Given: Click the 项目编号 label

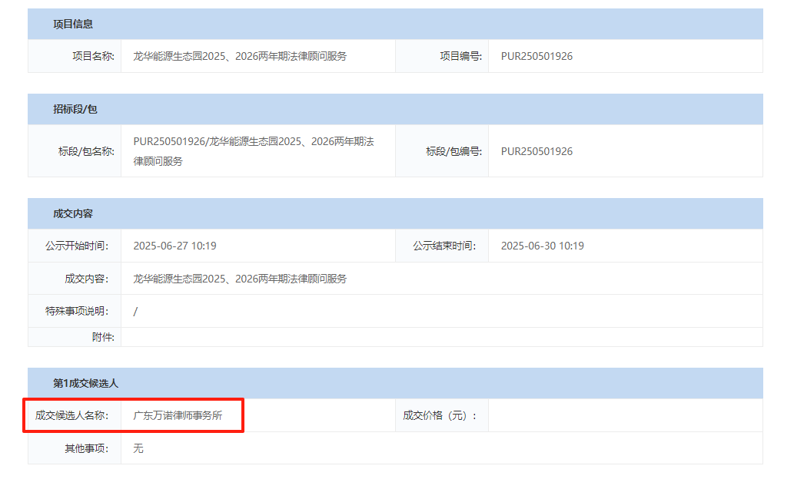Looking at the screenshot, I should pyautogui.click(x=461, y=56).
